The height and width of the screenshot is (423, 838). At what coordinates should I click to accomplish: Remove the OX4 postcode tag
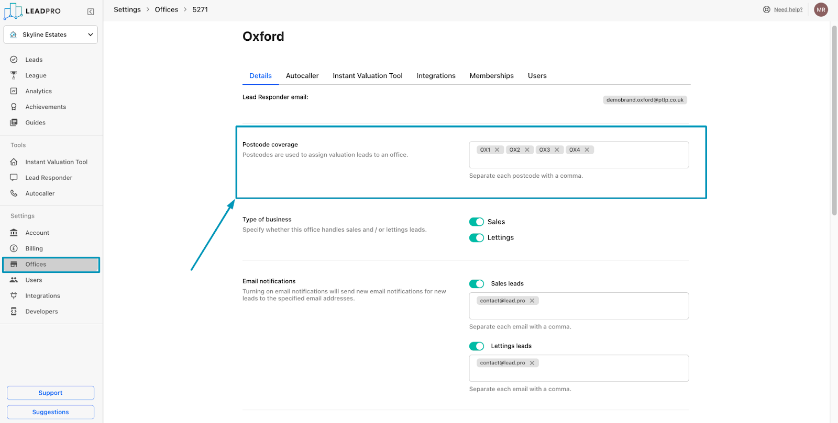587,150
